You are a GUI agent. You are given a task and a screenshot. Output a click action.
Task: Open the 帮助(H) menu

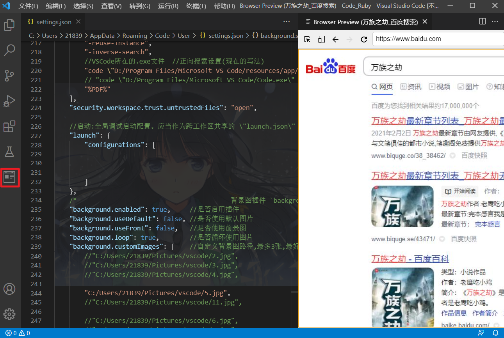coord(224,6)
